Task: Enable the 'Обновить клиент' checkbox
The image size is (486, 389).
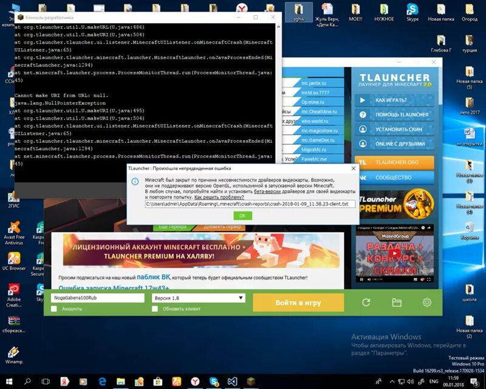Action: pyautogui.click(x=155, y=309)
